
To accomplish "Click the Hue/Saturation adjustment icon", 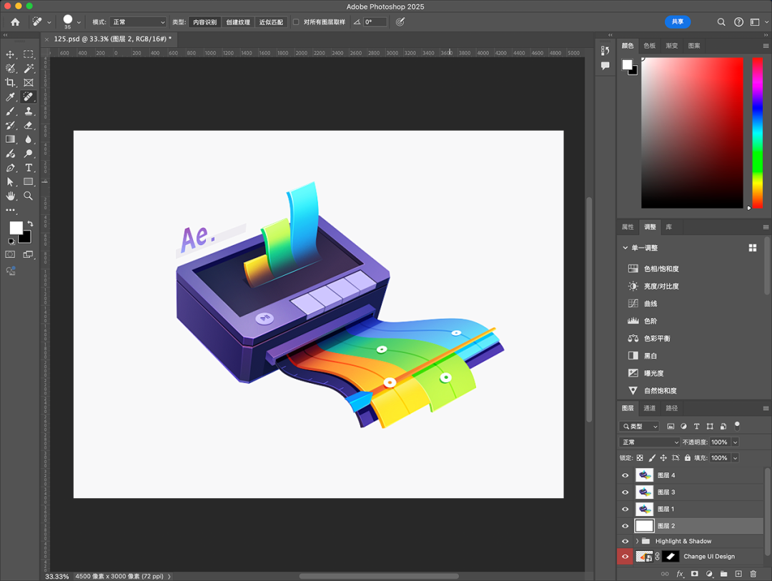I will point(633,269).
